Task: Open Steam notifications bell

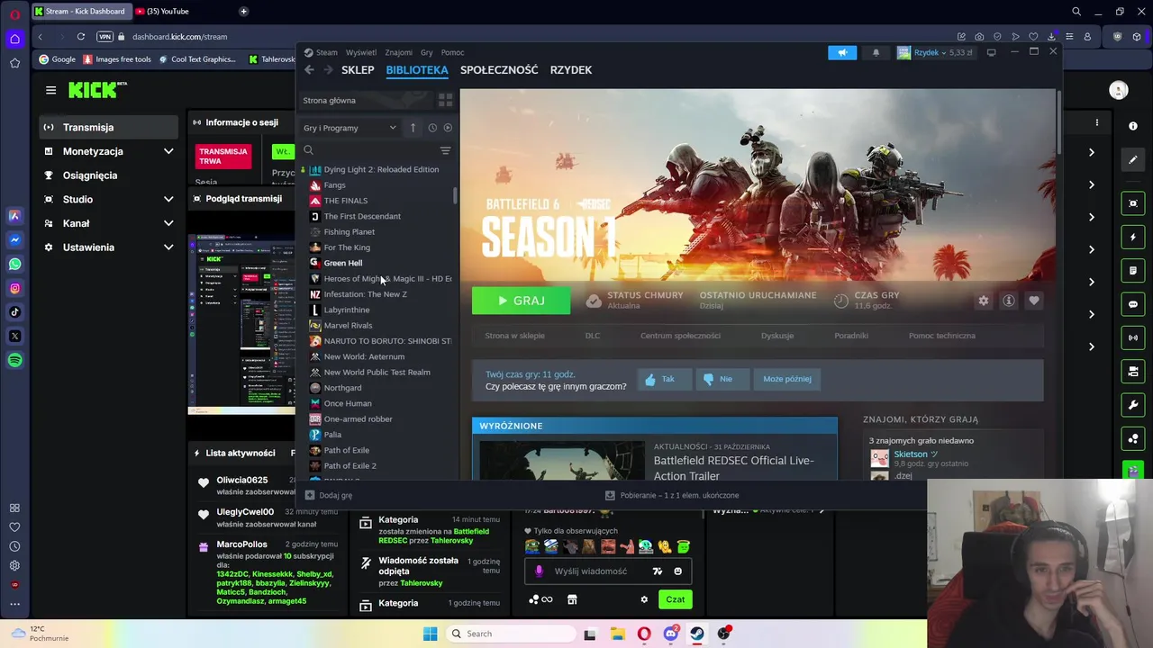Action: tap(876, 52)
